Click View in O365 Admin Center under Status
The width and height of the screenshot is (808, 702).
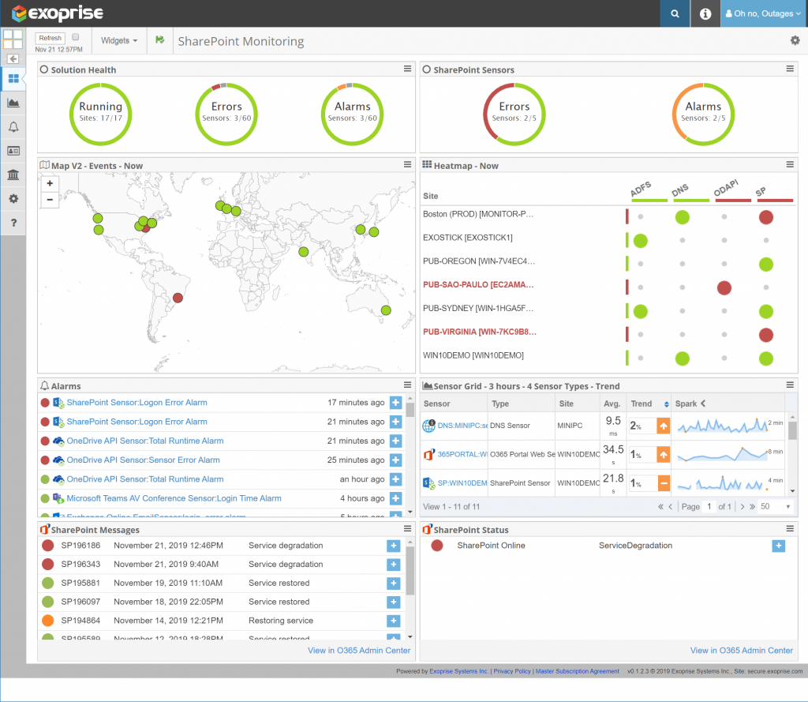click(742, 651)
